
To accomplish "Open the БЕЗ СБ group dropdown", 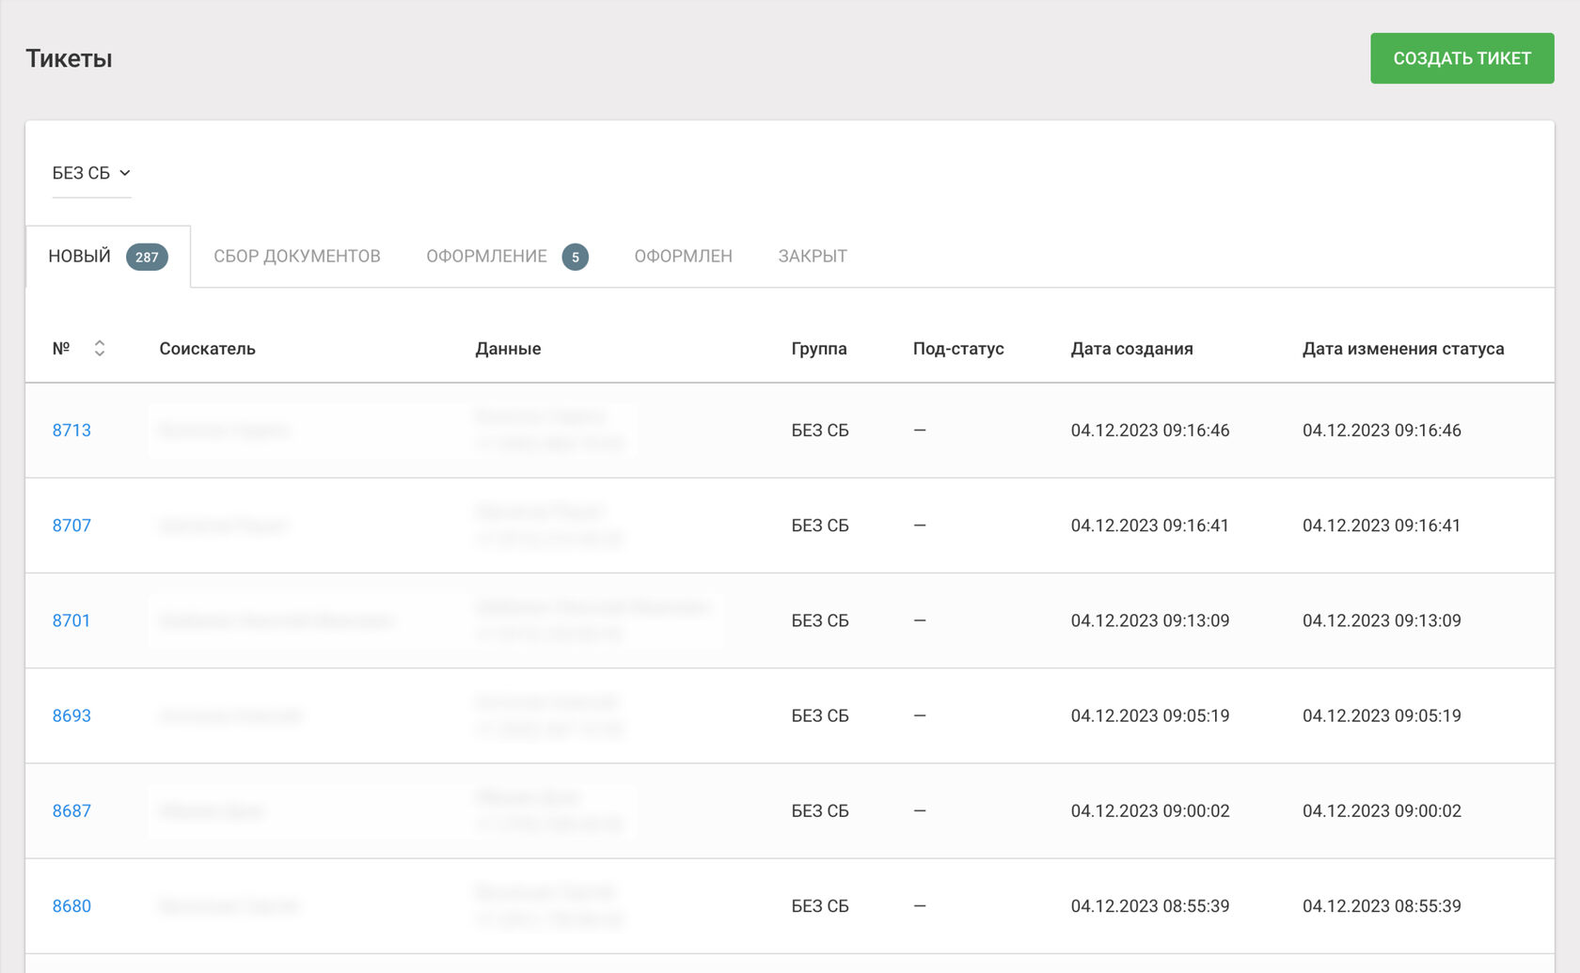I will [x=91, y=173].
